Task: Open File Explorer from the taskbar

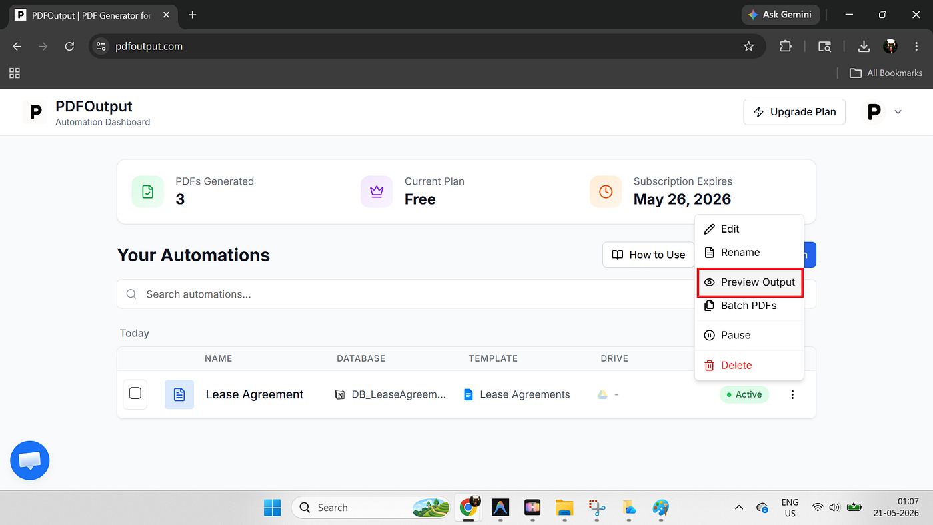Action: 564,508
